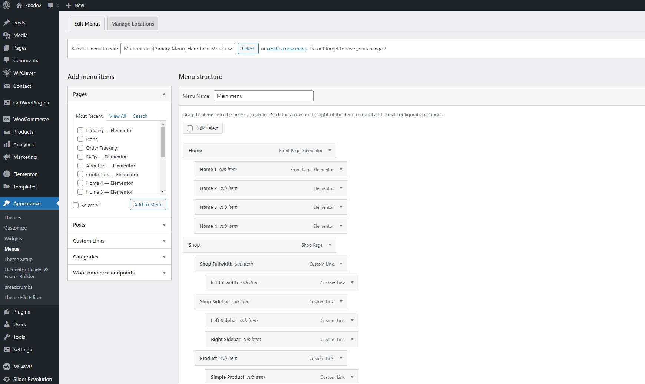Click the Add to Menu button

(x=148, y=204)
